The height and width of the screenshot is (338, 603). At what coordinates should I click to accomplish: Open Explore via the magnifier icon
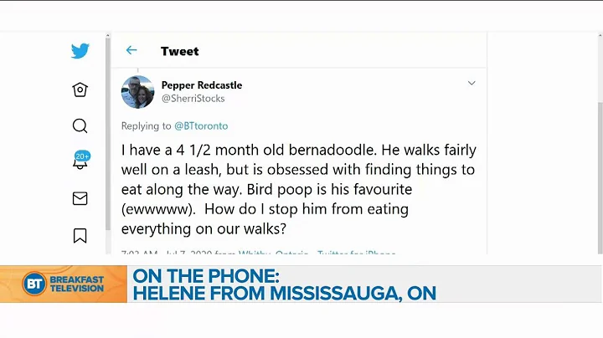80,126
